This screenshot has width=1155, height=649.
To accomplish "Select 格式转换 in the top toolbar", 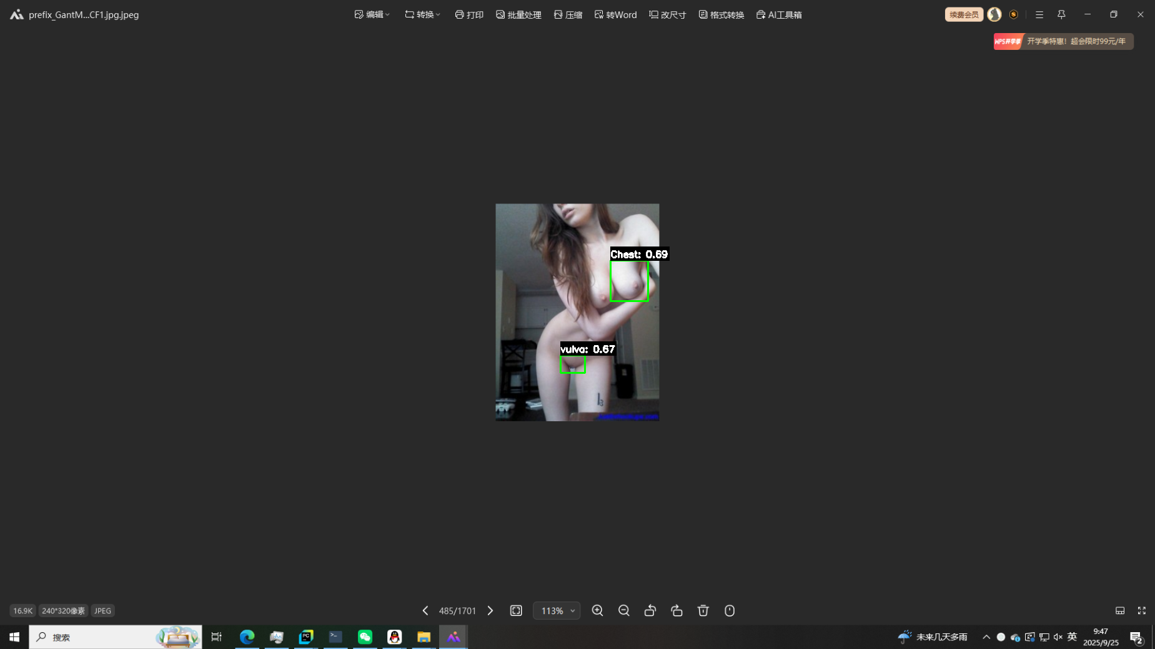I will 721,14.
